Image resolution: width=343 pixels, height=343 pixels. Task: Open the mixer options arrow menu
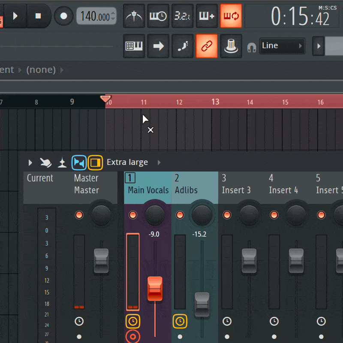tap(30, 162)
